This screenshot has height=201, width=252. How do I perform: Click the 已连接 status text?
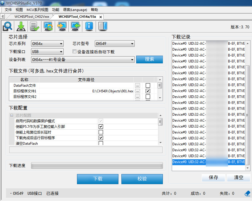52,193
